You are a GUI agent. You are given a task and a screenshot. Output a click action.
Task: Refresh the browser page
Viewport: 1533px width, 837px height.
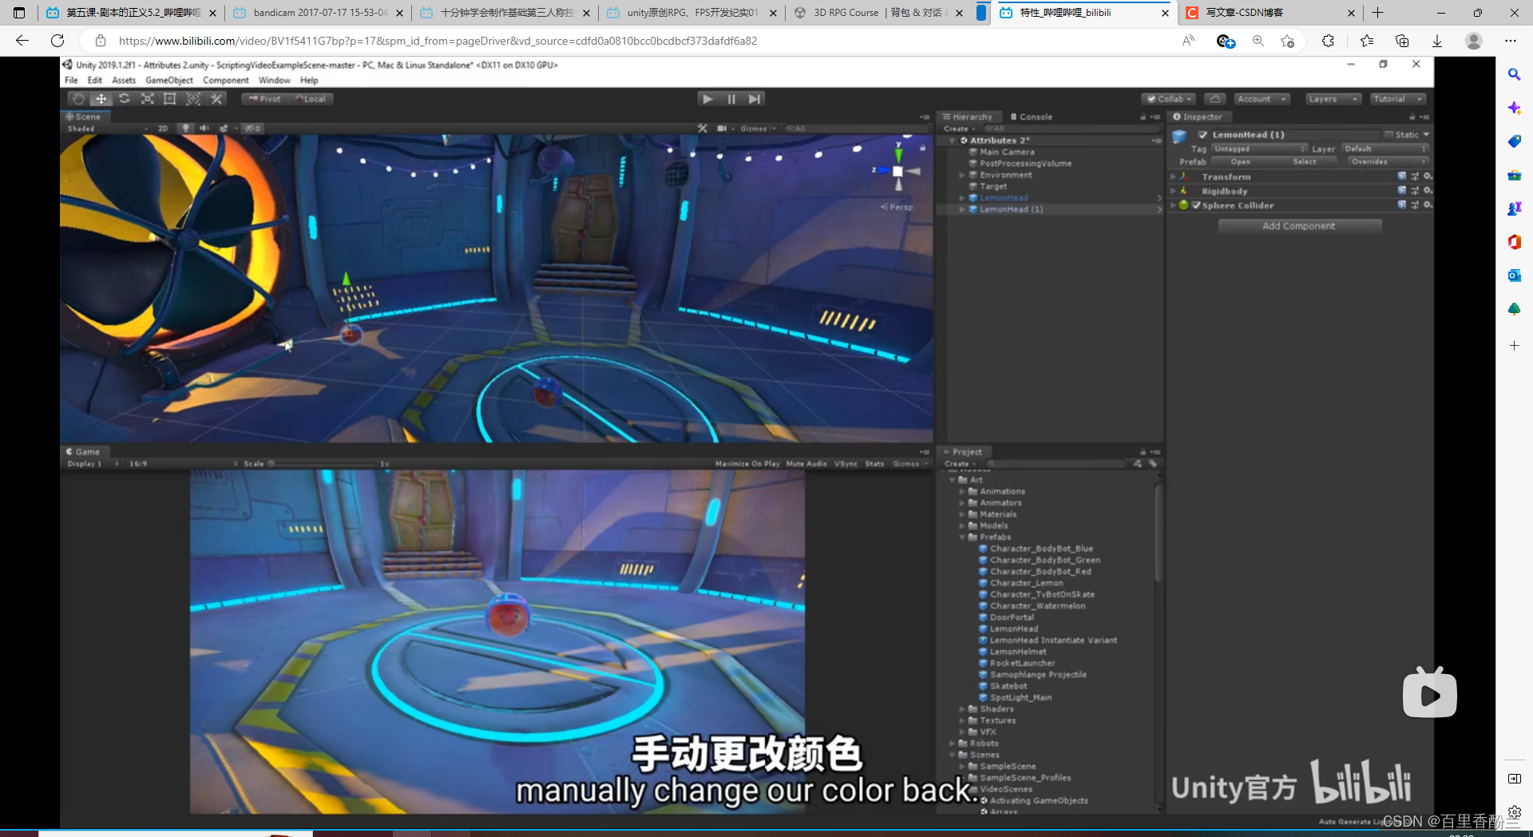[x=57, y=41]
